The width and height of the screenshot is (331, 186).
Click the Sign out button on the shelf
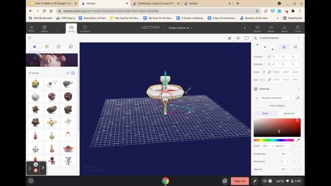[239, 181]
